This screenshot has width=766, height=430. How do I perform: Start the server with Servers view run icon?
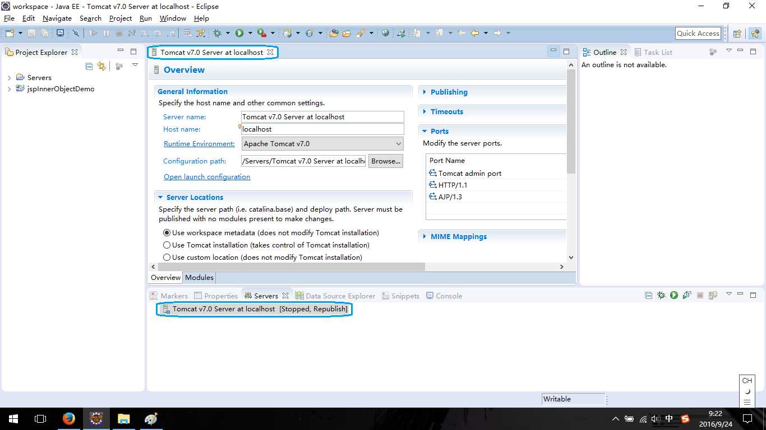pyautogui.click(x=674, y=295)
